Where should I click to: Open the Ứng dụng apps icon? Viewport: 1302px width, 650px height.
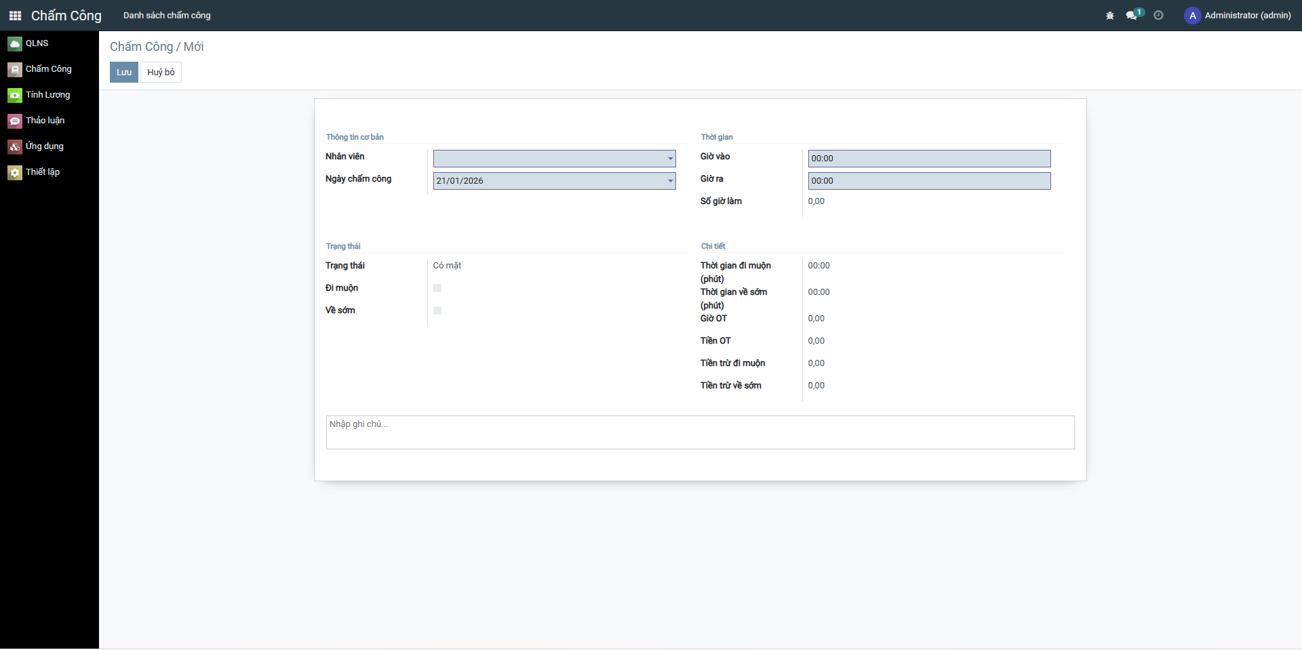pyautogui.click(x=15, y=147)
